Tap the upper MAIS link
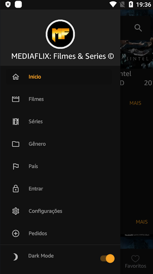The image size is (153, 274). click(135, 103)
